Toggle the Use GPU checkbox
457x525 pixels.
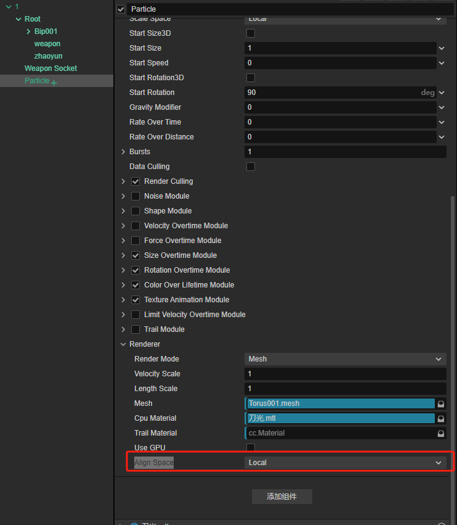pos(251,448)
